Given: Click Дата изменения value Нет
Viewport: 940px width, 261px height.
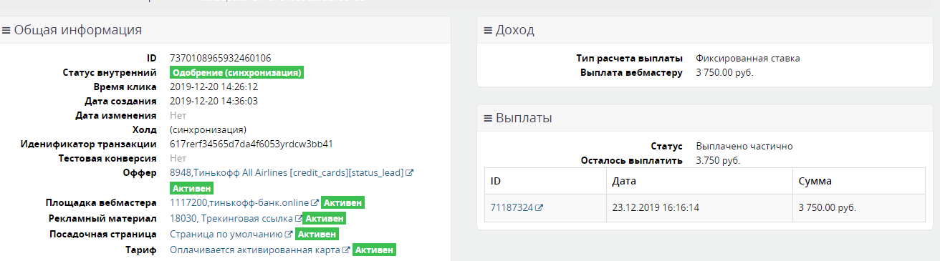Looking at the screenshot, I should (178, 115).
